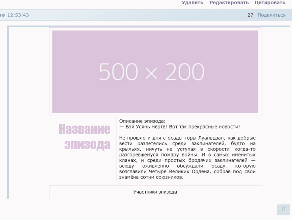The image size is (292, 220).
Task: Quote this post using Цитировать
Action: (270, 2)
